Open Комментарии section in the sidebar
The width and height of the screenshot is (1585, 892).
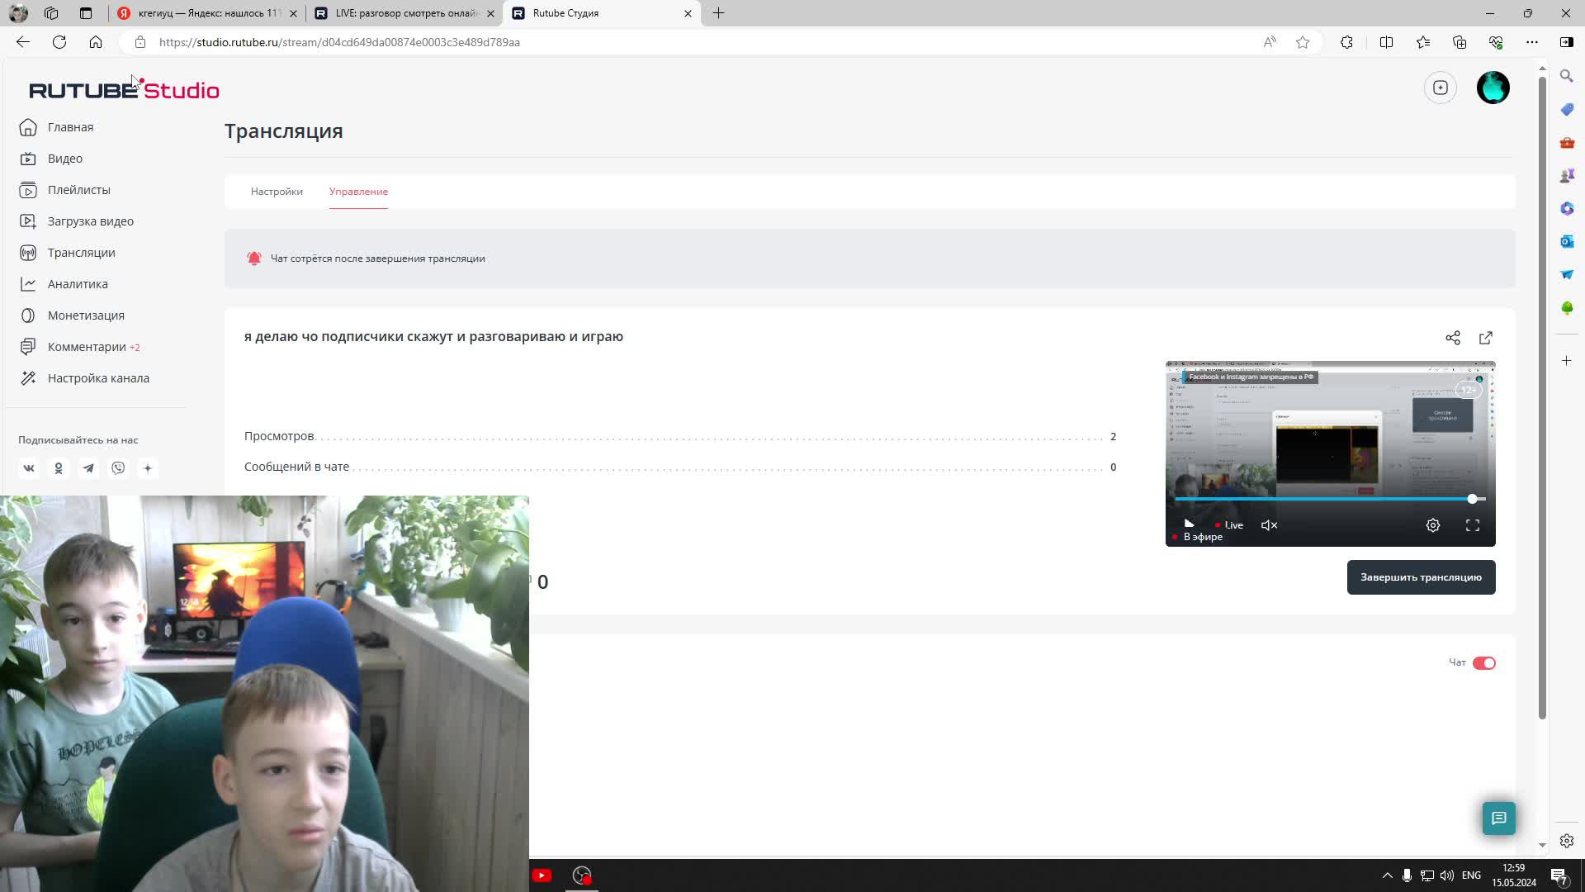(87, 347)
